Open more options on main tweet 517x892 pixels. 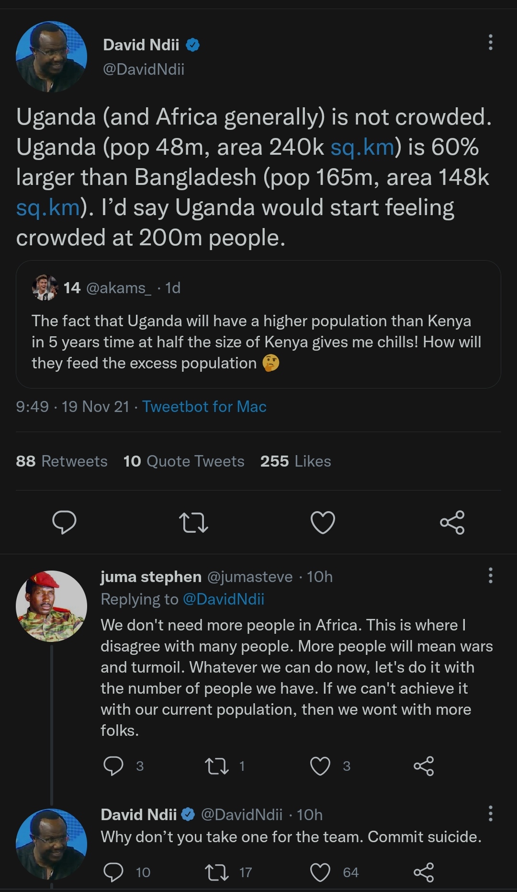point(490,42)
